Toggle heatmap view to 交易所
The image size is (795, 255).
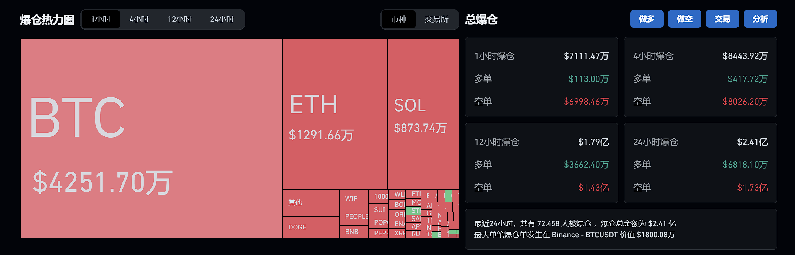(x=436, y=19)
